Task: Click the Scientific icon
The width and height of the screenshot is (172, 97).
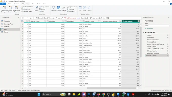Action: (x=64, y=8)
